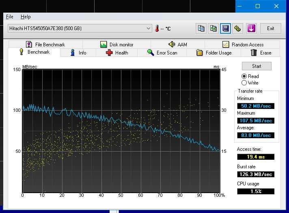Click the benchmark graph area
The width and height of the screenshot is (289, 213).
click(121, 131)
